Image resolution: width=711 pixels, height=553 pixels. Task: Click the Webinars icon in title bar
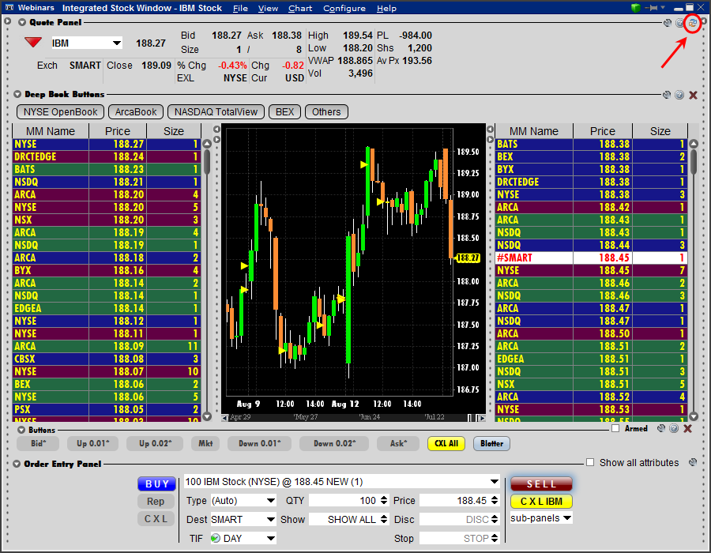coord(9,8)
